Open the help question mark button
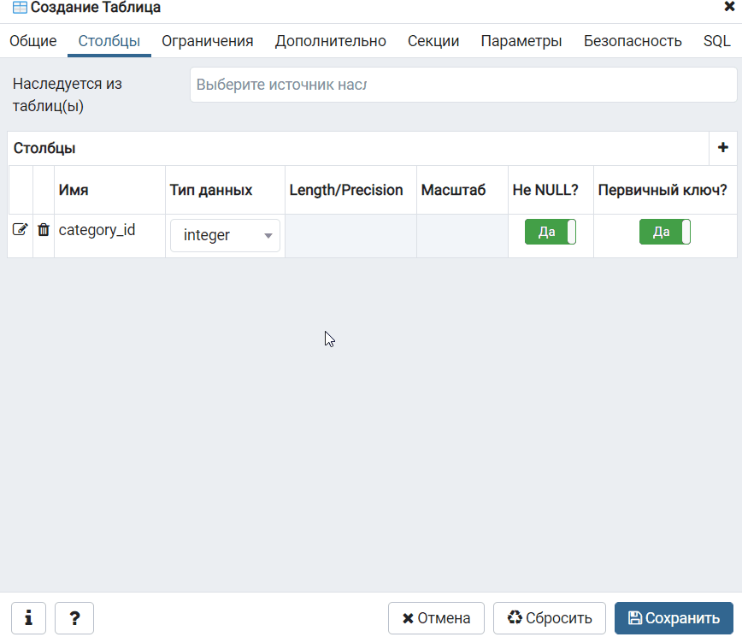The width and height of the screenshot is (742, 637). (x=74, y=618)
